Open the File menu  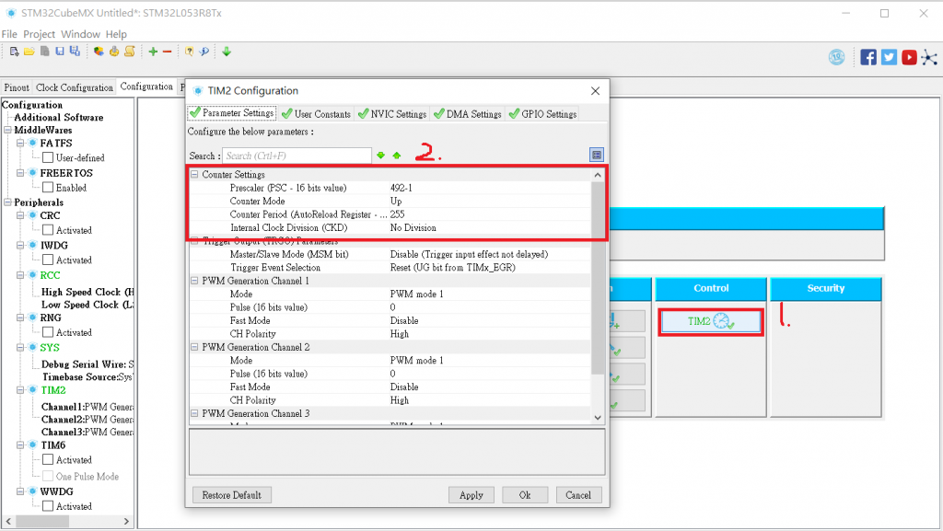(x=9, y=34)
